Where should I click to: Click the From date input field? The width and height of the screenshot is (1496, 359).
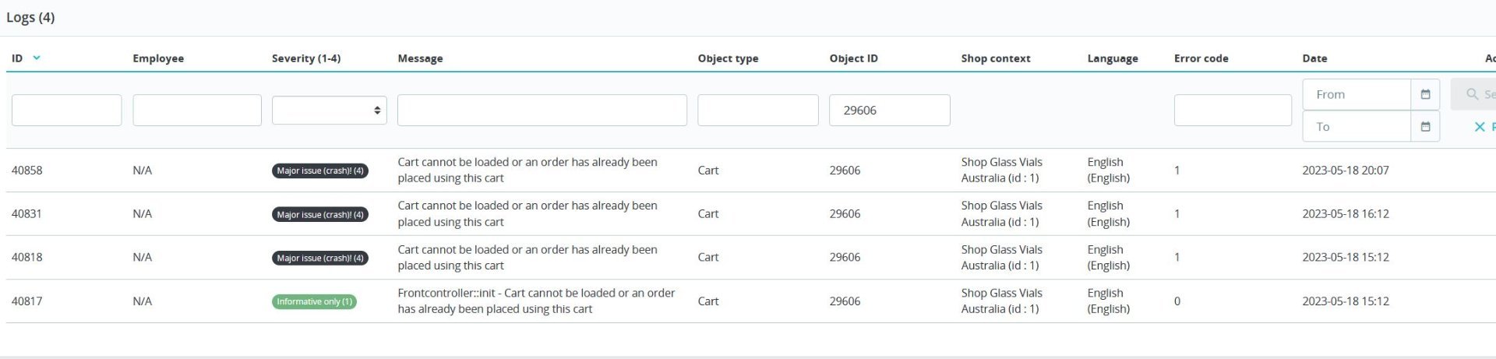click(x=1356, y=94)
